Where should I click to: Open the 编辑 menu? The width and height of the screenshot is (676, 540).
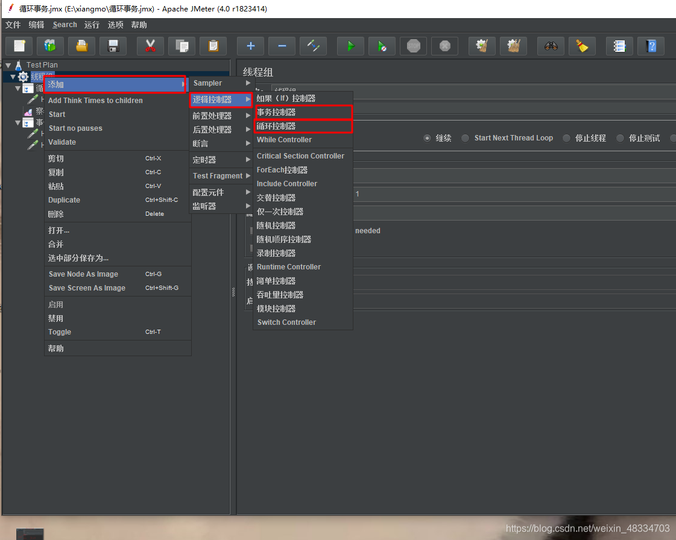point(36,25)
